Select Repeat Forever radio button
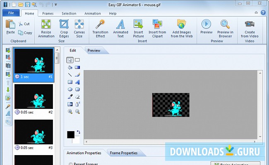The width and height of the screenshot is (269, 165). click(70, 164)
